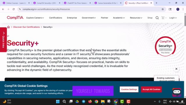Image resolution: width=186 pixels, height=105 pixels.
Task: Open Firefox from taskbar
Action: (90, 101)
